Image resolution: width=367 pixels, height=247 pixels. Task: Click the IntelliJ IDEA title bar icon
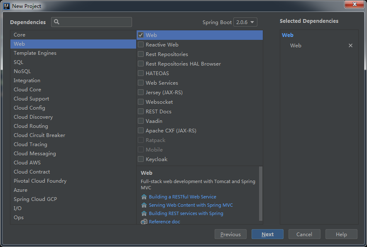6,6
